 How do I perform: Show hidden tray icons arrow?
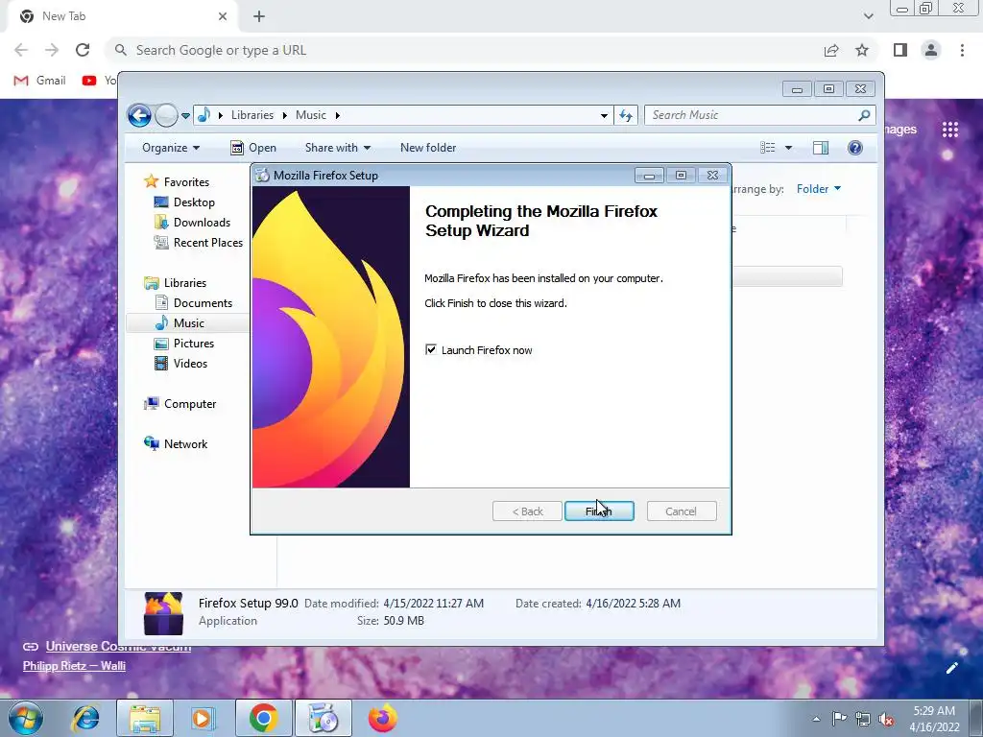(x=816, y=719)
